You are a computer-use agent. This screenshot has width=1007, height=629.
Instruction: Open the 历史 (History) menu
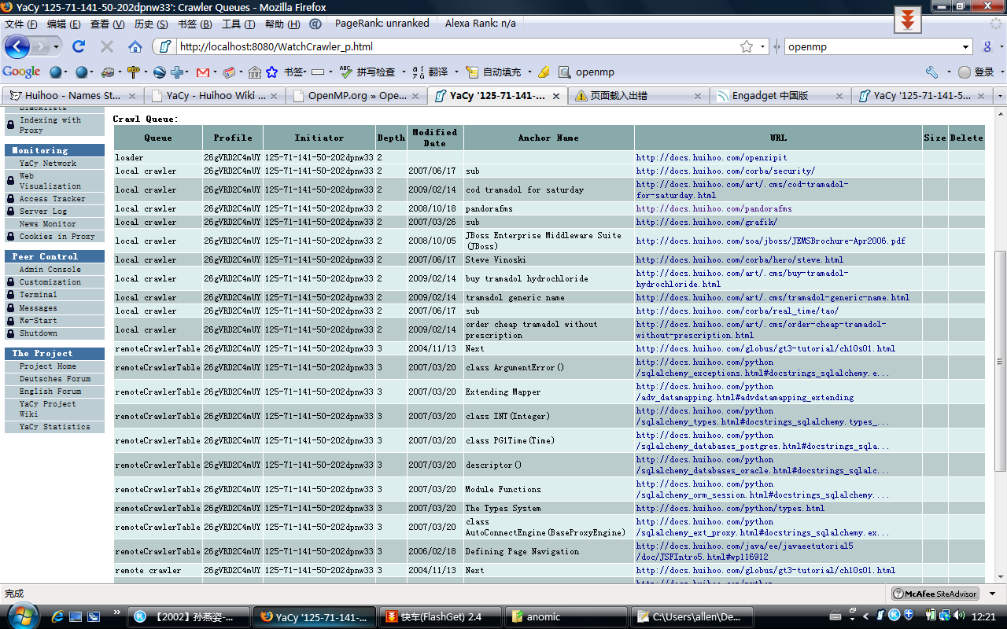coord(143,24)
